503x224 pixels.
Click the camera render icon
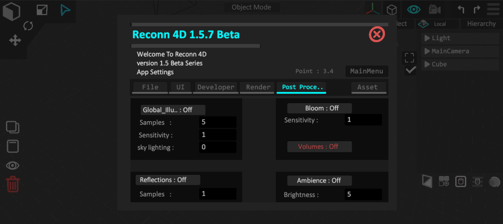point(434,9)
